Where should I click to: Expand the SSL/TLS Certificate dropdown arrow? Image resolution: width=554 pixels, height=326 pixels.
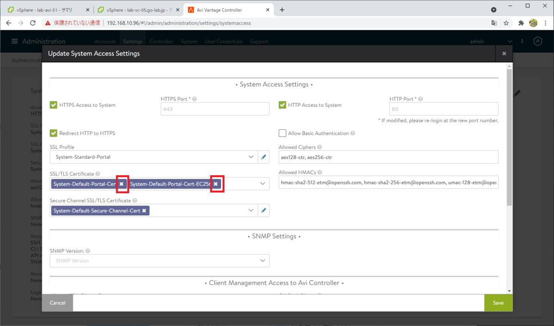(x=263, y=184)
